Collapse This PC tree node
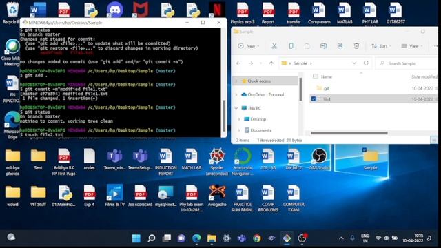 [x=236, y=108]
